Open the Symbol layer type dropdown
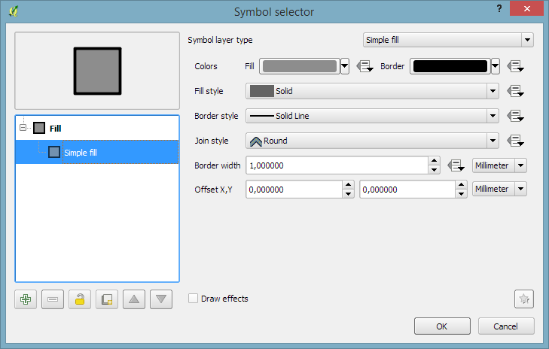549x349 pixels. (x=447, y=40)
